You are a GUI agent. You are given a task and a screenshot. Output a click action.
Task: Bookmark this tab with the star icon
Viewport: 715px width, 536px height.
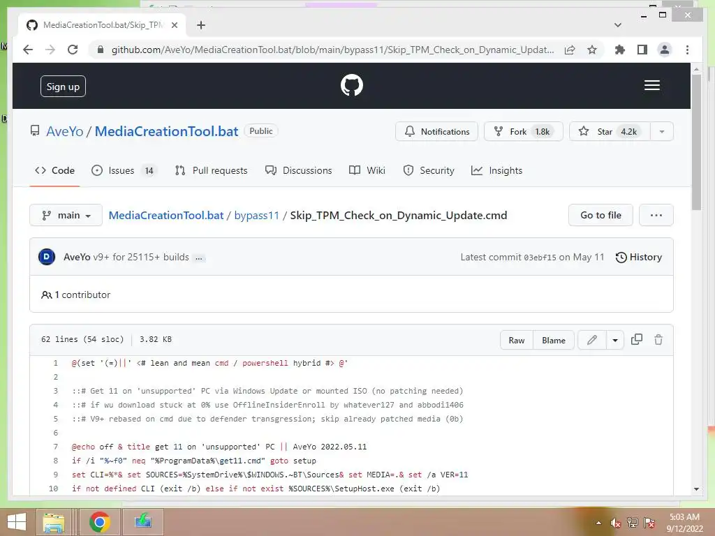pos(592,50)
